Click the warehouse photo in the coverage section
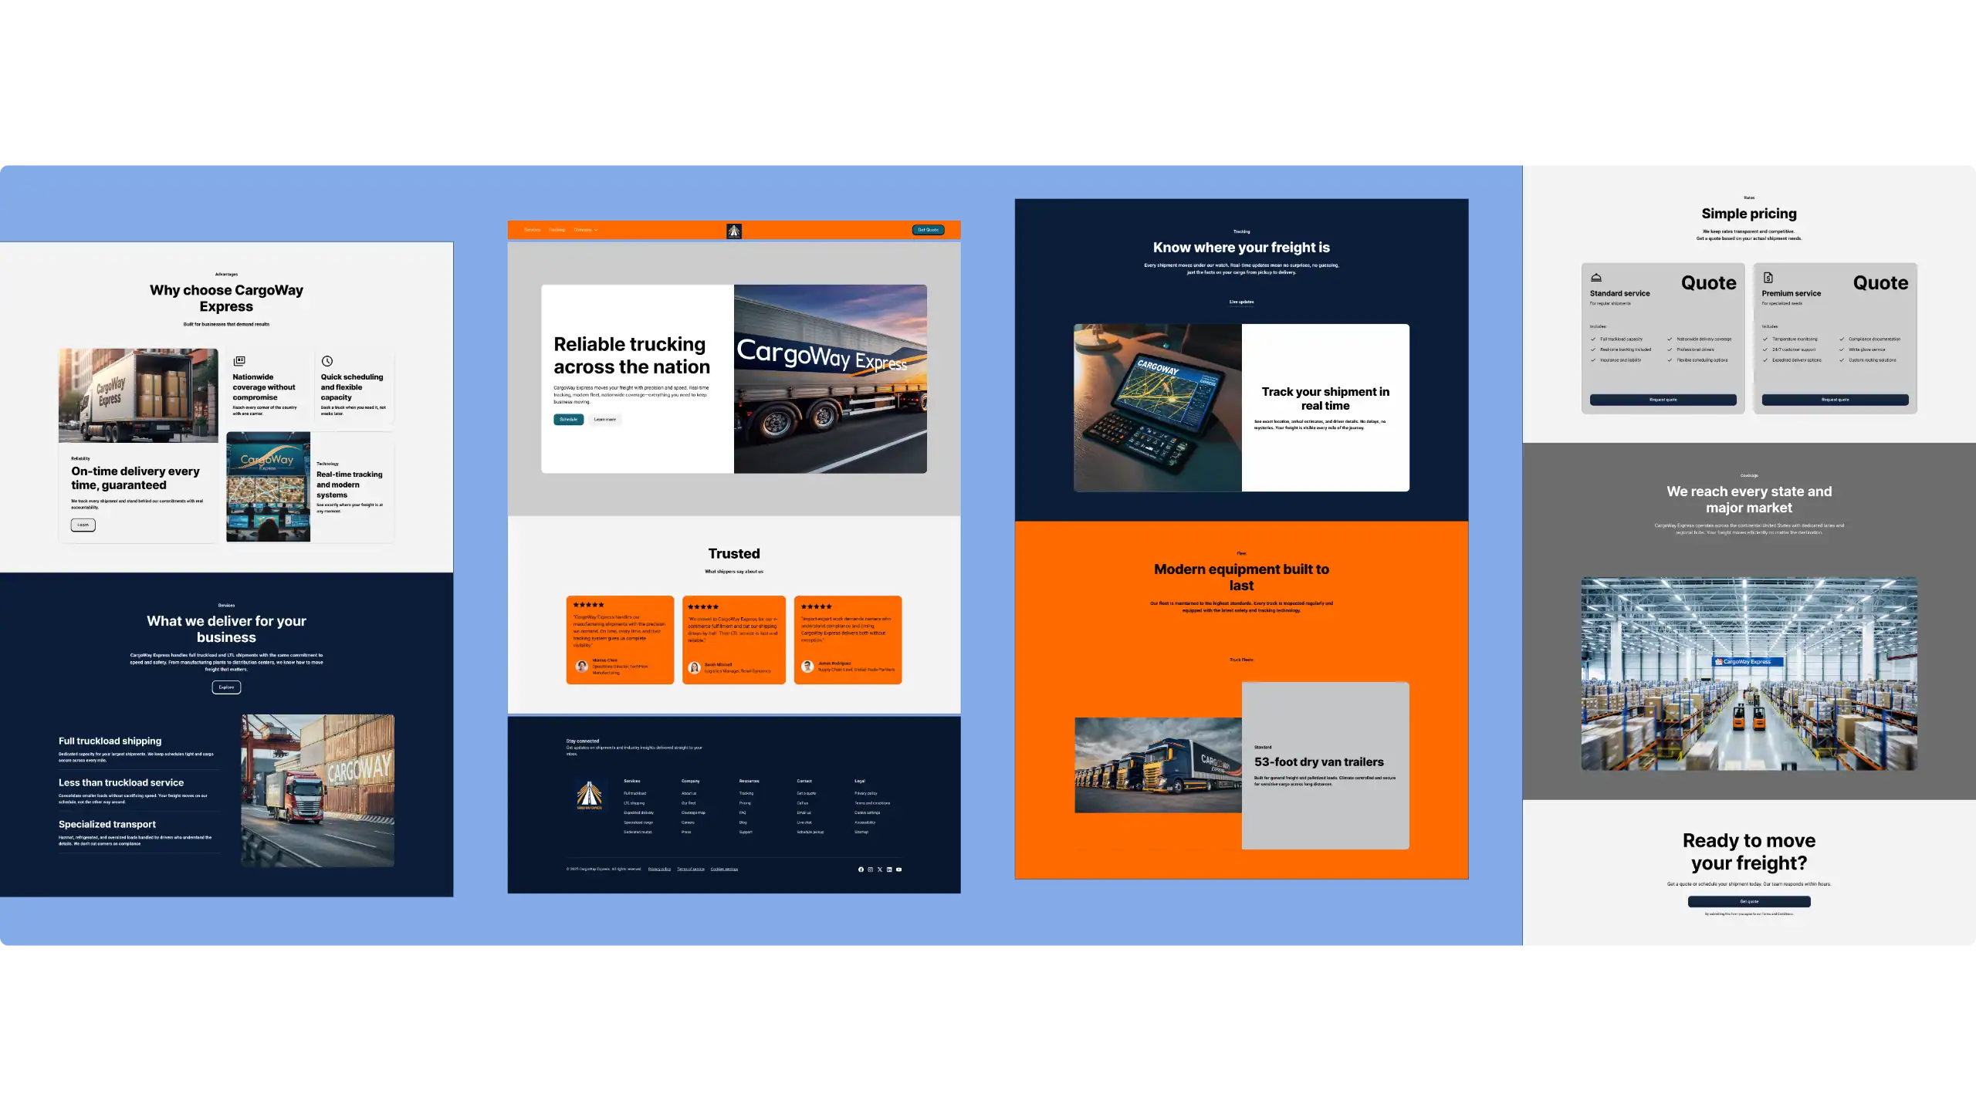 pos(1749,674)
